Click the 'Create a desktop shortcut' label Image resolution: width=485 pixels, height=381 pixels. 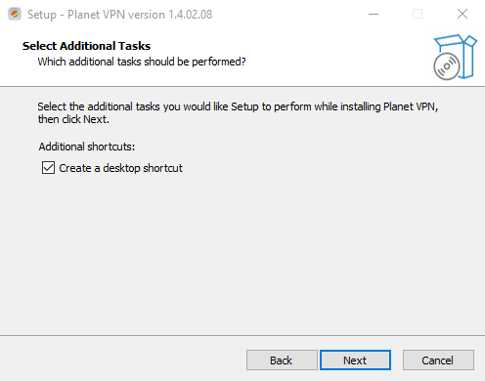(120, 168)
